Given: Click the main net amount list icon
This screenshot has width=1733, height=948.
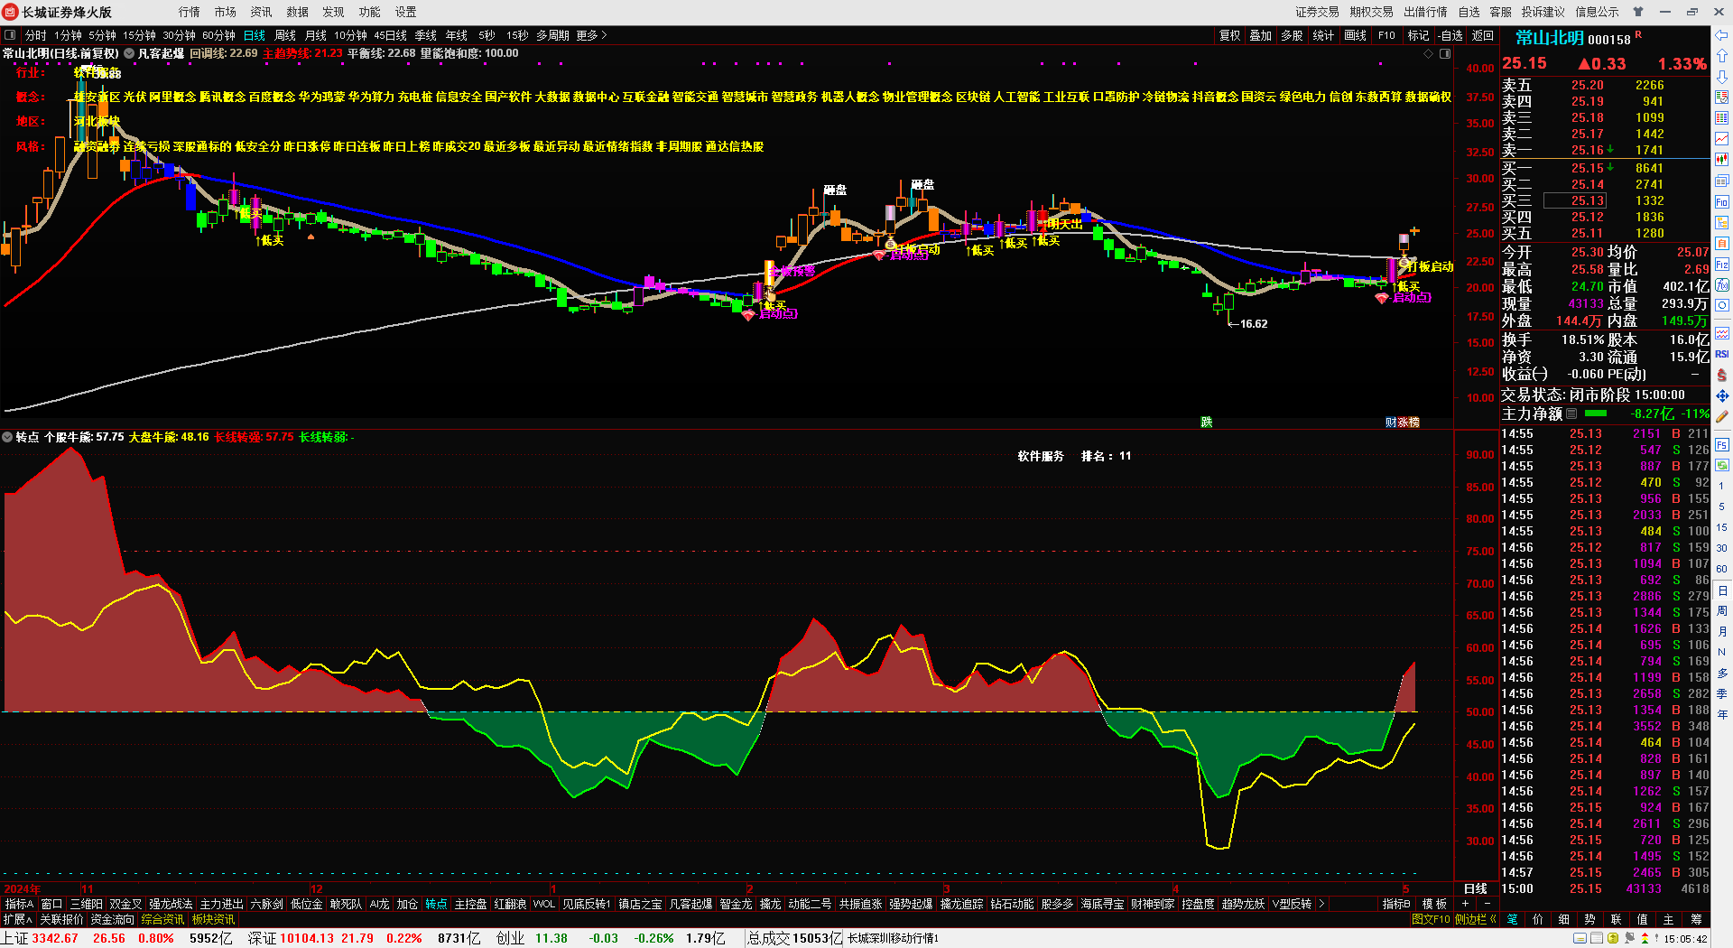Looking at the screenshot, I should pos(1571,414).
